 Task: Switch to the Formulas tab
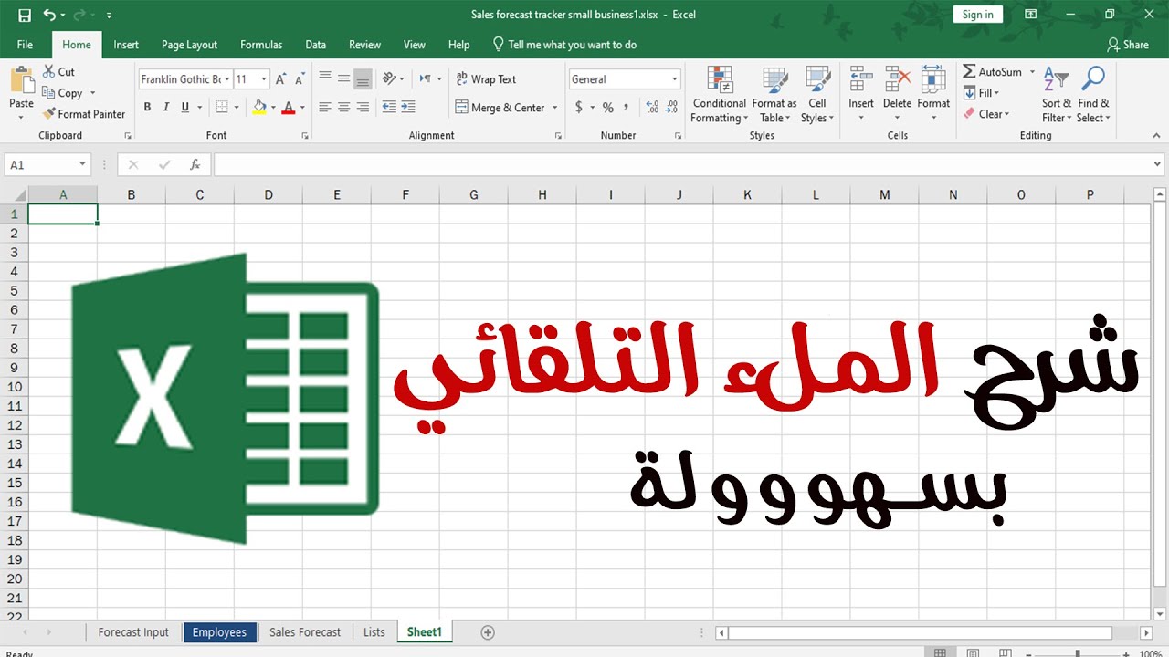(x=261, y=45)
